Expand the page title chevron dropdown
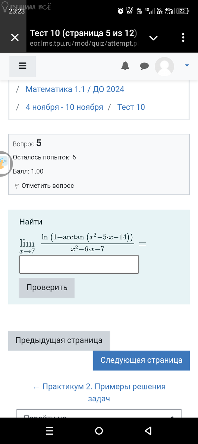198x444 pixels. pyautogui.click(x=153, y=38)
